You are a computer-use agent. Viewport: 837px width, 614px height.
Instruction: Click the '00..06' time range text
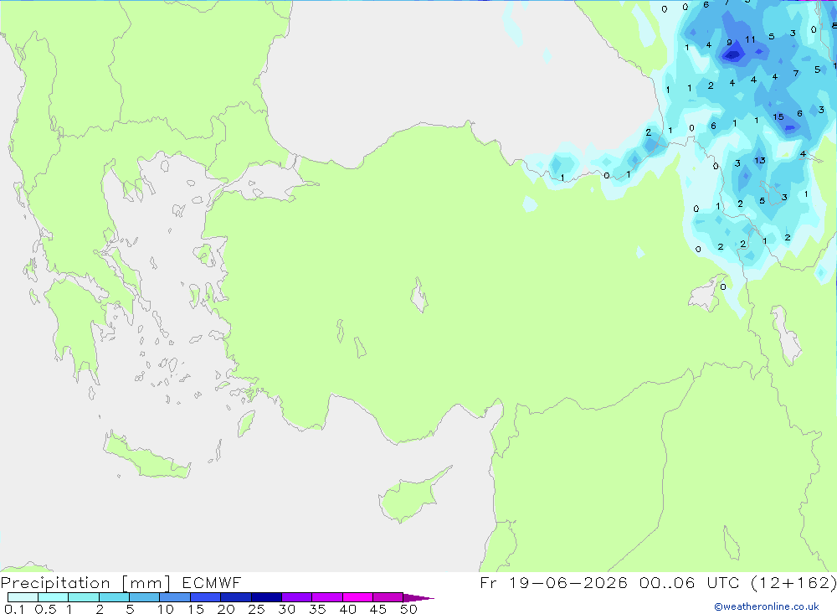[x=667, y=582]
